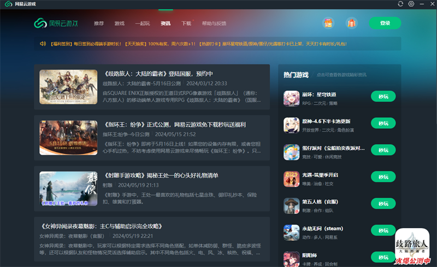Click 秒玩 for 第五人格 (官服)
This screenshot has height=267, width=437.
[383, 204]
